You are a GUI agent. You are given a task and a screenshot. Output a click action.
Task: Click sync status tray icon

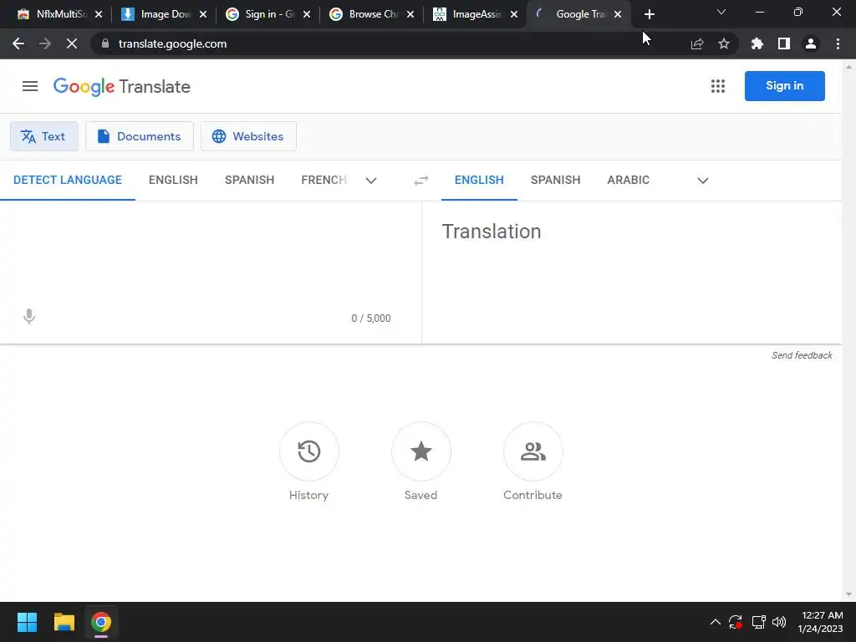pos(736,622)
